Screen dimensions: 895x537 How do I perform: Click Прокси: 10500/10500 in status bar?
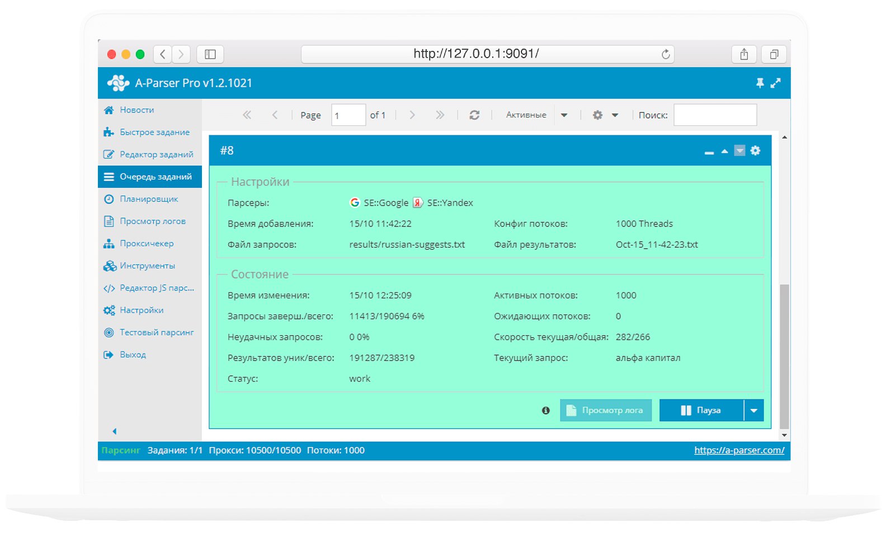pos(255,450)
